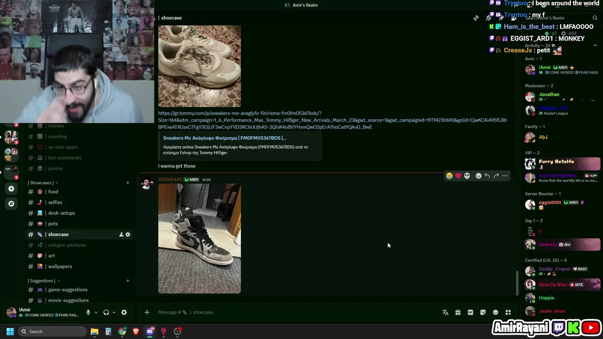Switch to the food channel
The image size is (603, 339).
[x=79, y=192]
